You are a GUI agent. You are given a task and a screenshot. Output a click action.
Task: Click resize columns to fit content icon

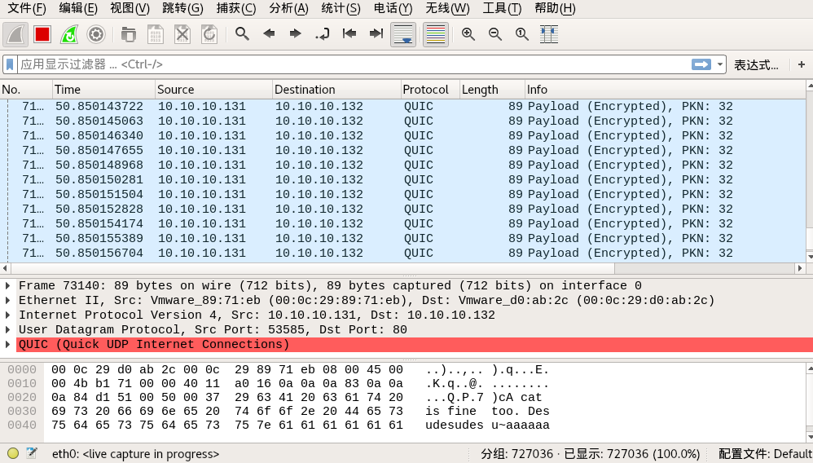point(549,35)
